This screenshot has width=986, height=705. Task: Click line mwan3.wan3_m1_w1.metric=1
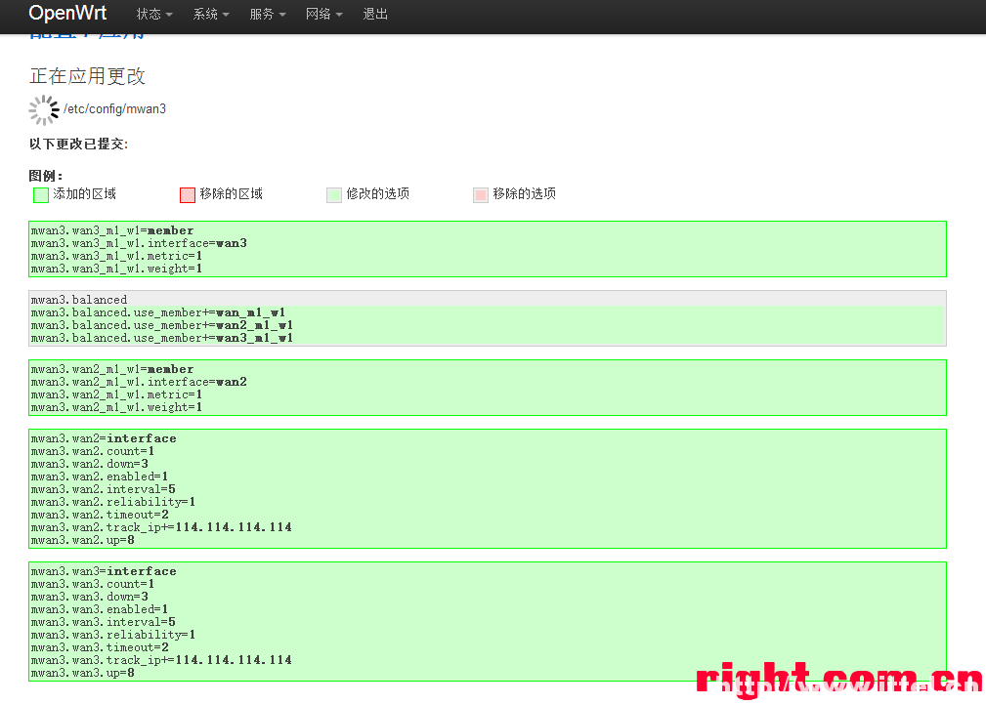pos(116,256)
